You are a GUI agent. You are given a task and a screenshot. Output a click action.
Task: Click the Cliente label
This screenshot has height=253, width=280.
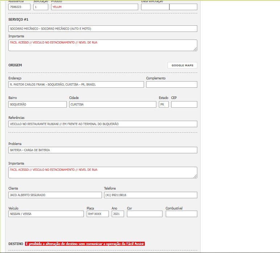13,188
